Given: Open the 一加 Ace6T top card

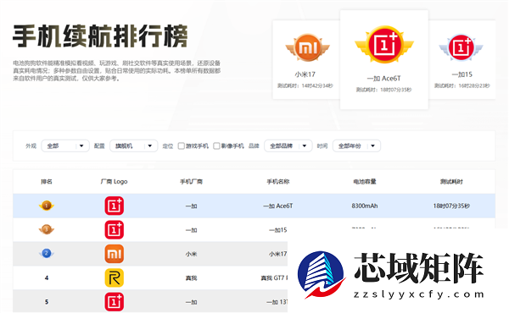Looking at the screenshot, I should click(384, 59).
